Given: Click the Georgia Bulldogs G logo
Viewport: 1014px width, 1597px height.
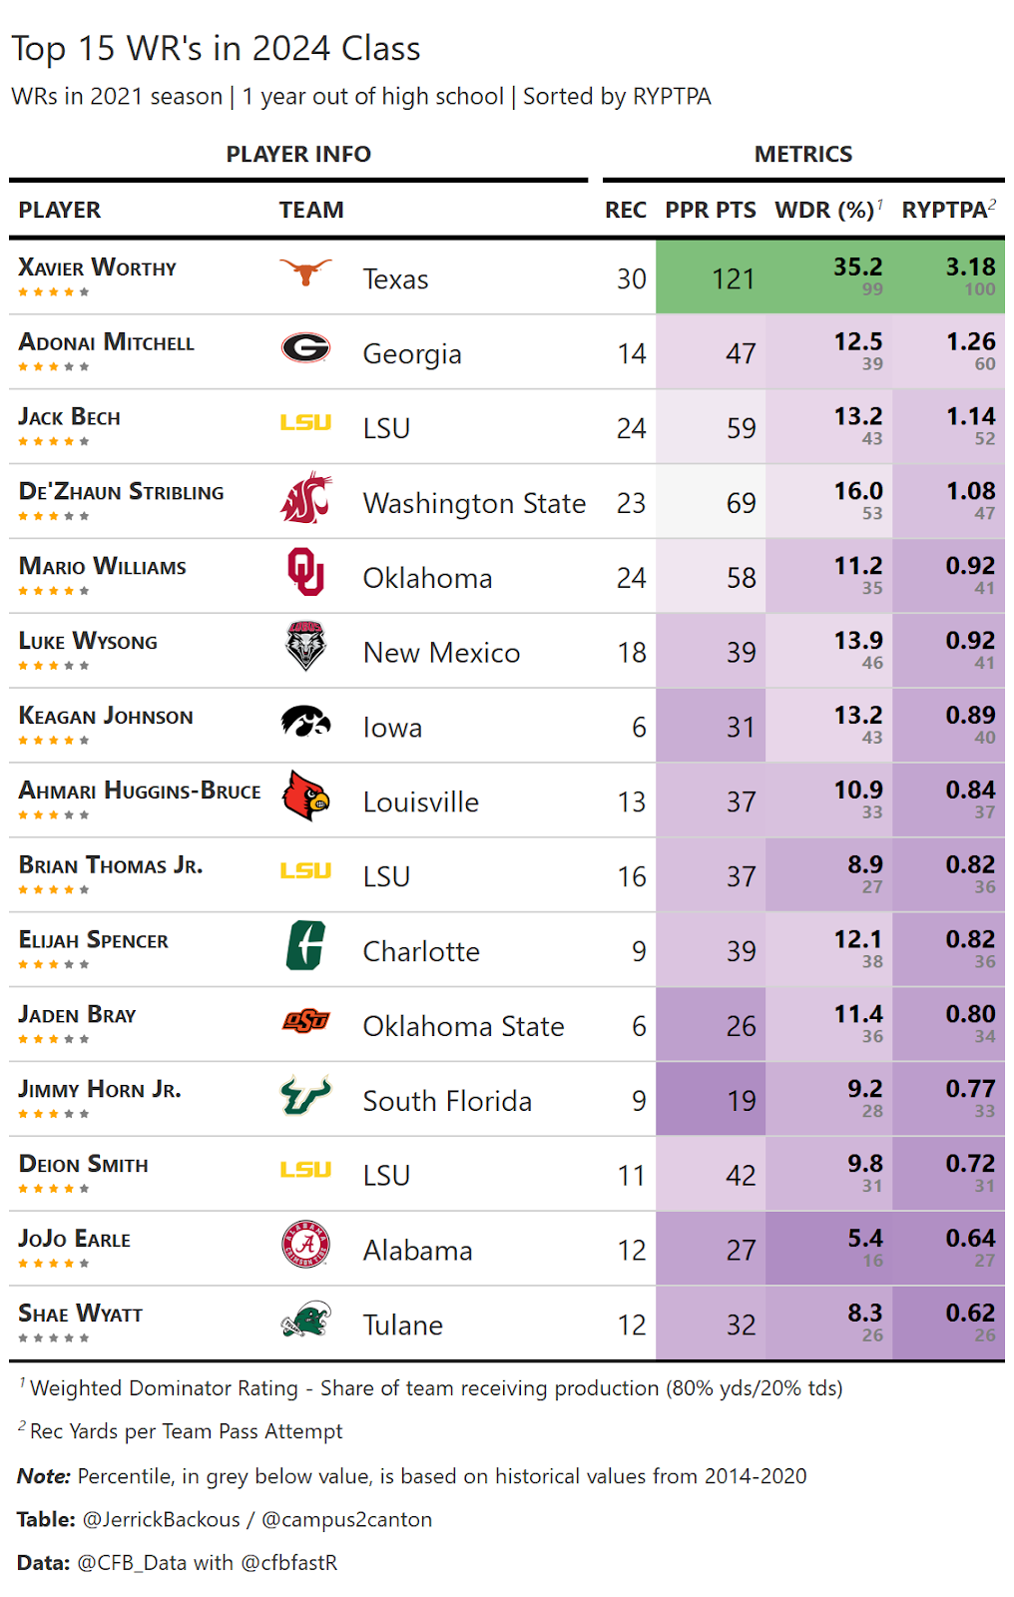Looking at the screenshot, I should click(305, 347).
